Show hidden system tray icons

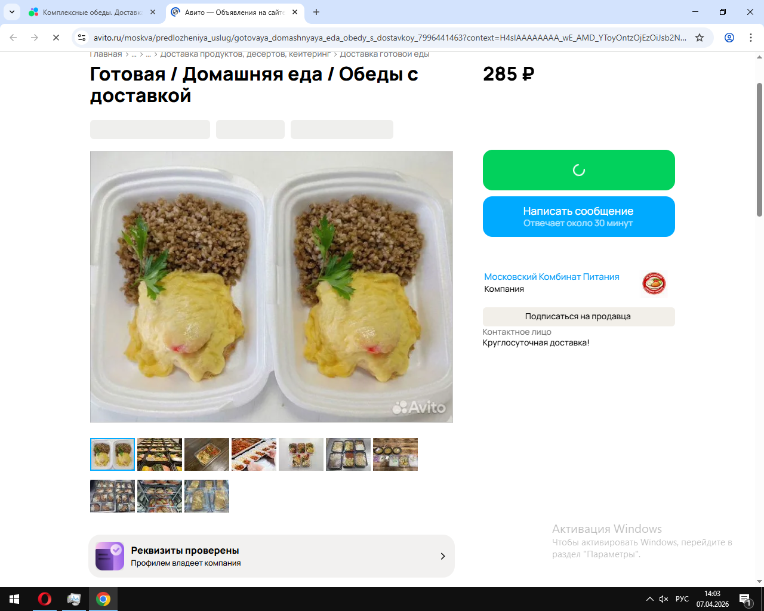[649, 599]
